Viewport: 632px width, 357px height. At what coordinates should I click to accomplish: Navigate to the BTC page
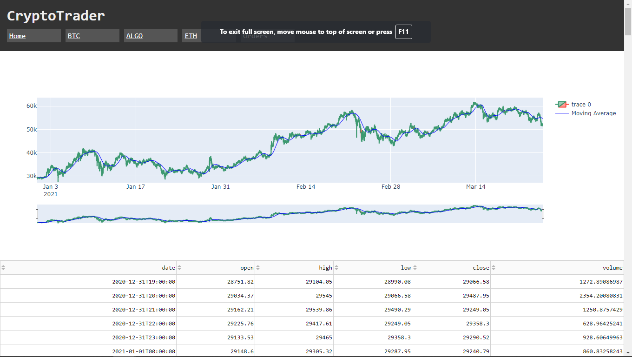tap(74, 36)
